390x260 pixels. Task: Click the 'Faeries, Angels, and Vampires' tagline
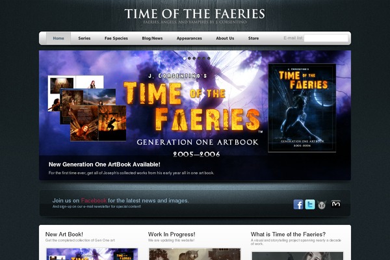195,22
